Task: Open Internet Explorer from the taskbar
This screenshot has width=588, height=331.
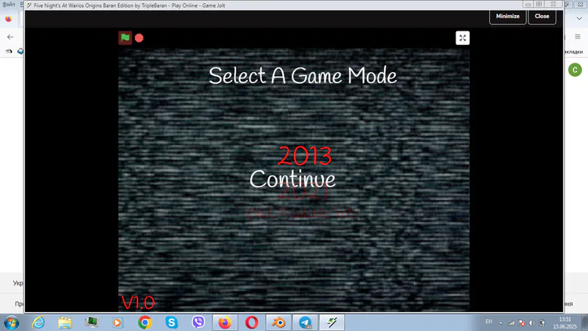Action: [x=38, y=322]
